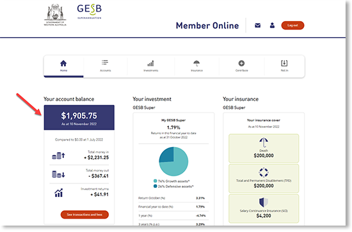Click the Insurance umbrella tab icon
The image size is (352, 232).
point(196,63)
